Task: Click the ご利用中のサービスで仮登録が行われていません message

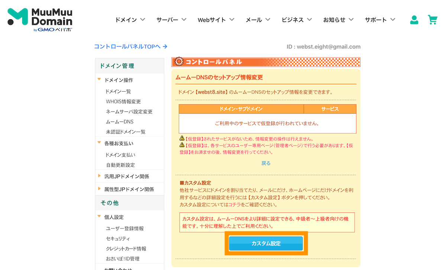Action: click(267, 123)
